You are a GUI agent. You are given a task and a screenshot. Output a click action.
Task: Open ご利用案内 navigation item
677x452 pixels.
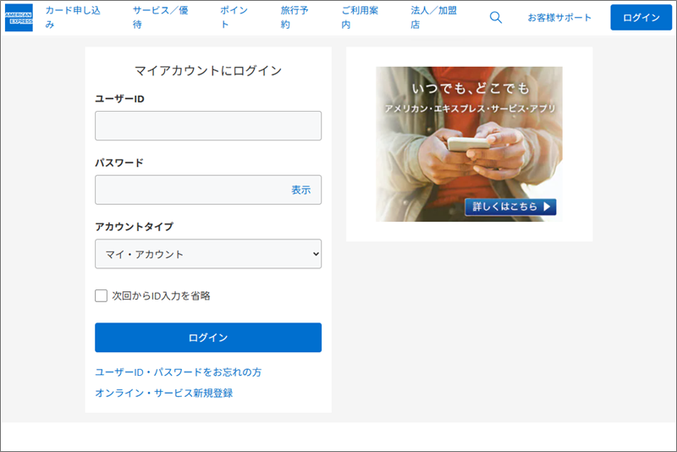point(361,17)
